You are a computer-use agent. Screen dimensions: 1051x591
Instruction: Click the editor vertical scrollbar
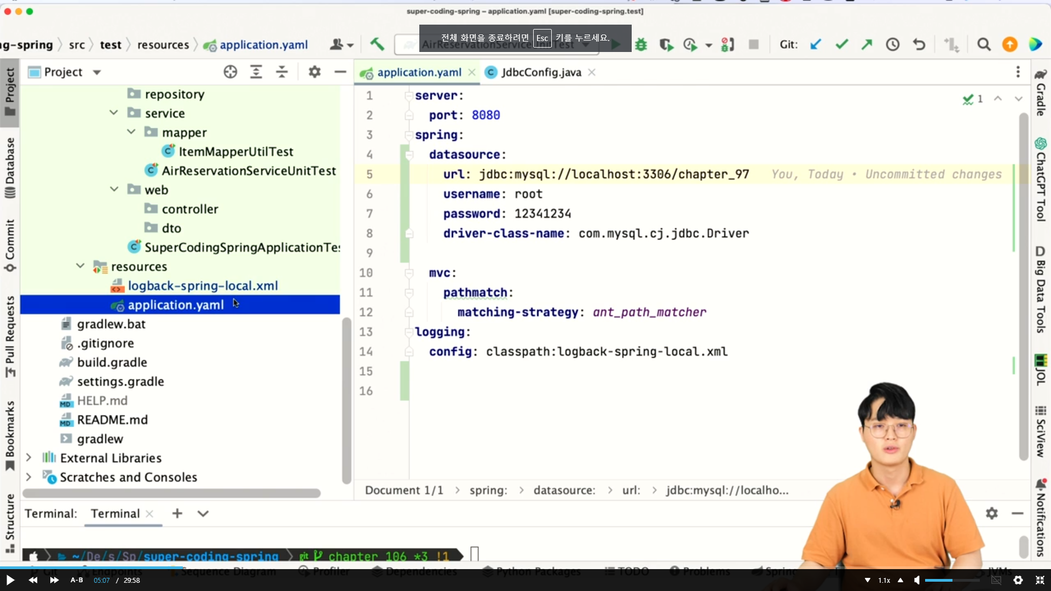[x=1023, y=287]
